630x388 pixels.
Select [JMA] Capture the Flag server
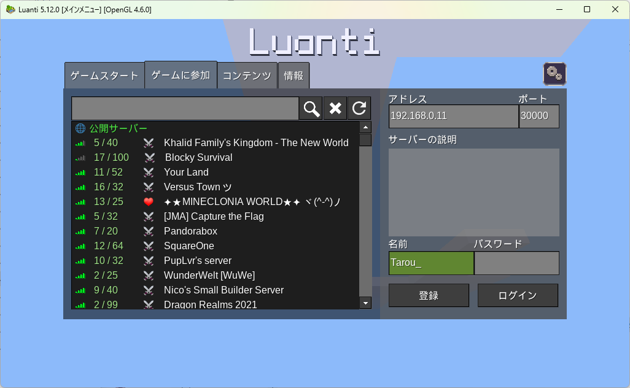pyautogui.click(x=216, y=217)
